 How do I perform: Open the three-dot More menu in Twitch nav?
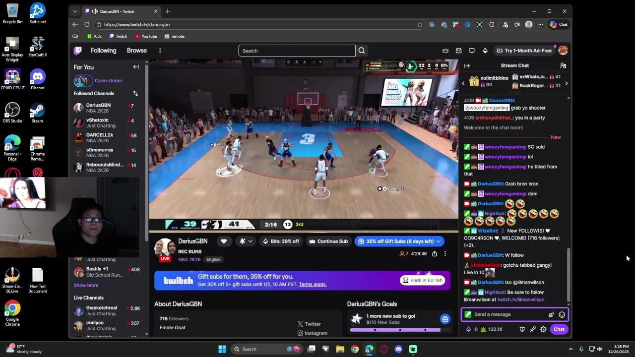(x=160, y=51)
